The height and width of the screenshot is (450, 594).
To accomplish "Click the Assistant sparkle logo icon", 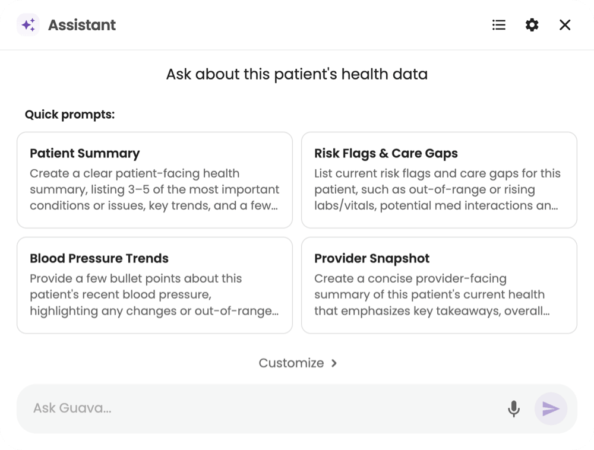I will click(28, 25).
